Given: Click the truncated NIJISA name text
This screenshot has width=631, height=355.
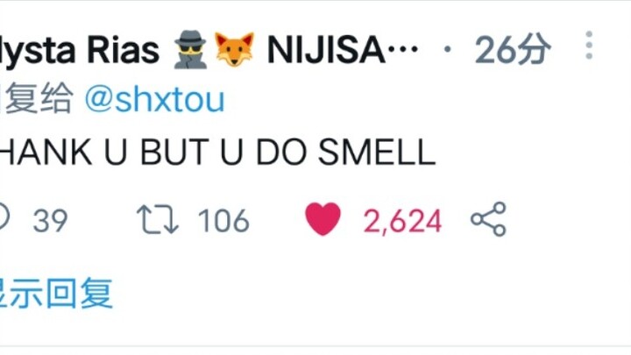Looking at the screenshot, I should (x=343, y=50).
